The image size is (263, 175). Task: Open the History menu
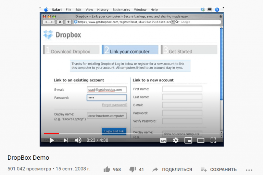click(103, 10)
